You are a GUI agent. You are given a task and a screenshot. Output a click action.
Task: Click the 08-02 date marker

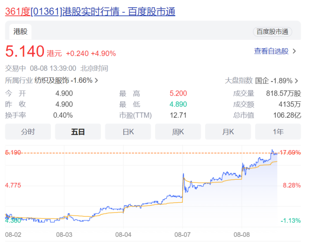coord(13,235)
